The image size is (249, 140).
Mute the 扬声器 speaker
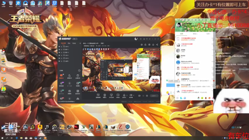click(131, 96)
